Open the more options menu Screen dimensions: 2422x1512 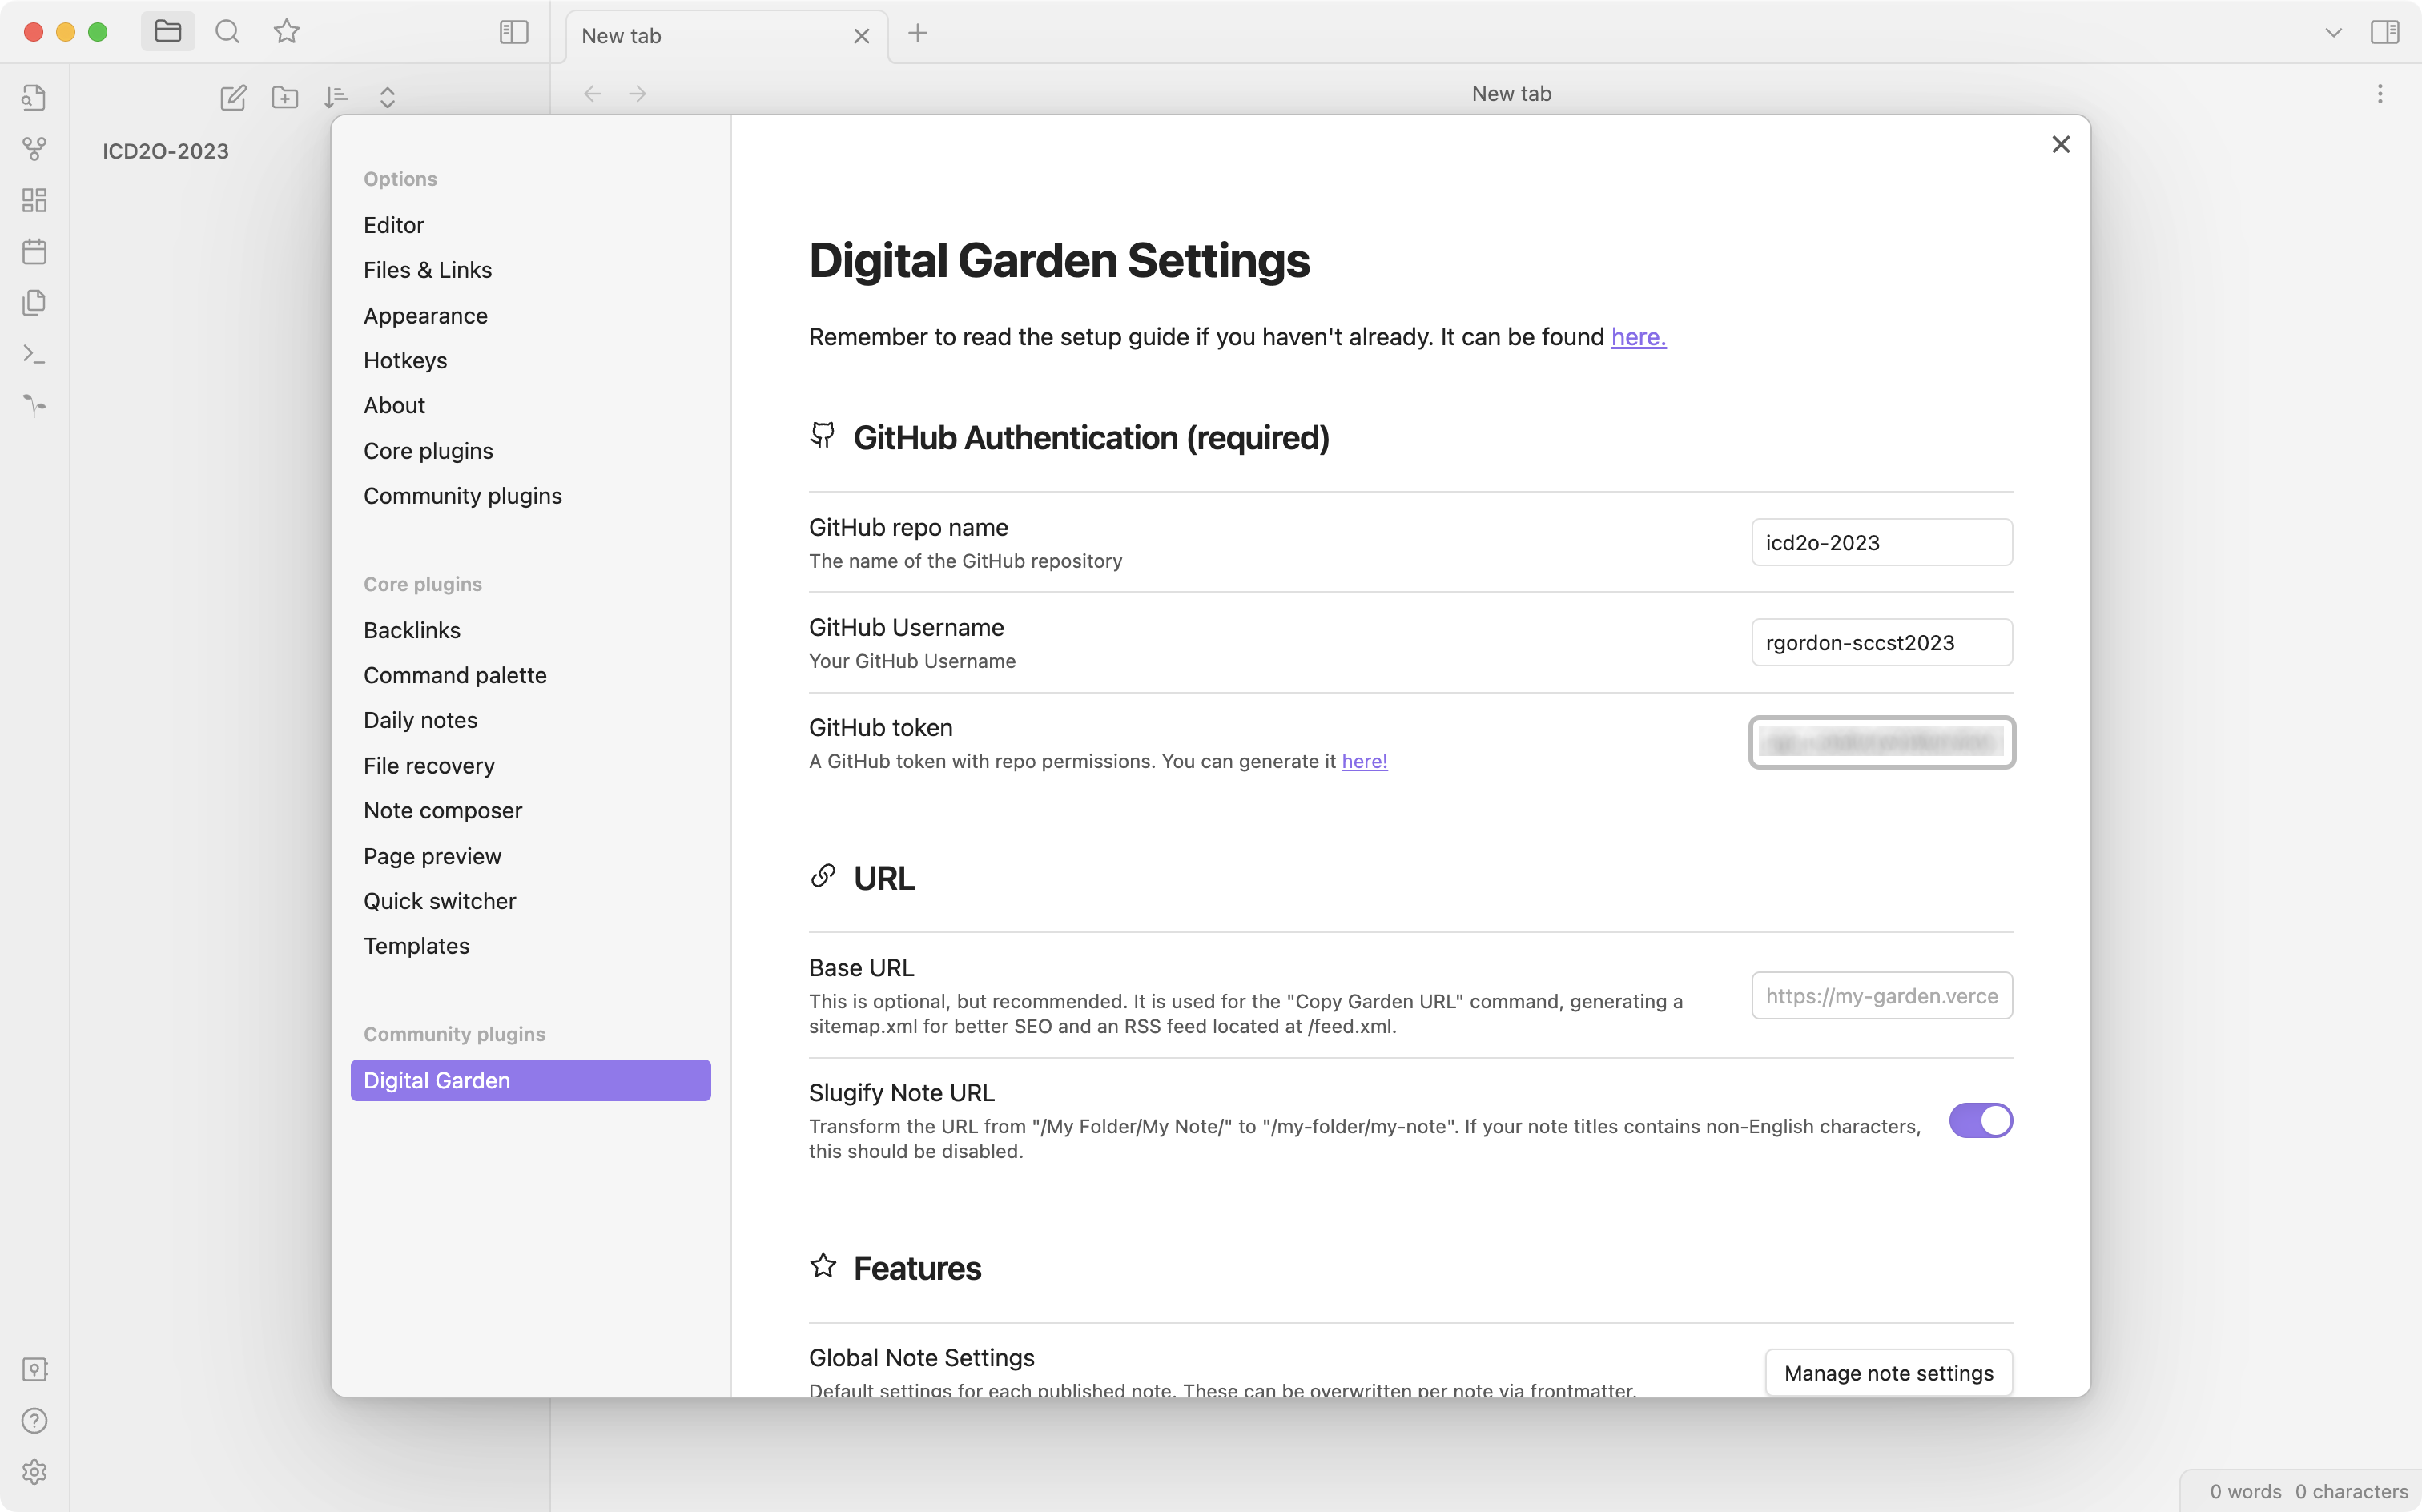click(x=2380, y=94)
